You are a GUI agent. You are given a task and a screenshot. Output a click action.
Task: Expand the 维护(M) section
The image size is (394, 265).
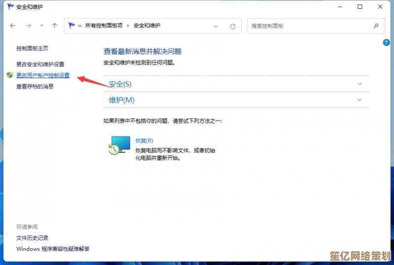click(x=360, y=100)
